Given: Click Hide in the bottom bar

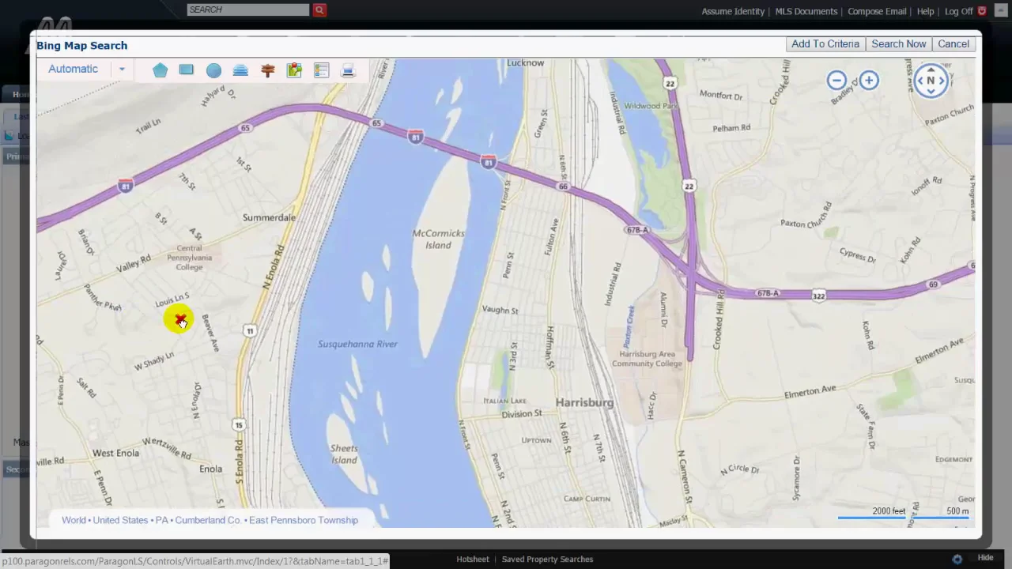Looking at the screenshot, I should (985, 558).
